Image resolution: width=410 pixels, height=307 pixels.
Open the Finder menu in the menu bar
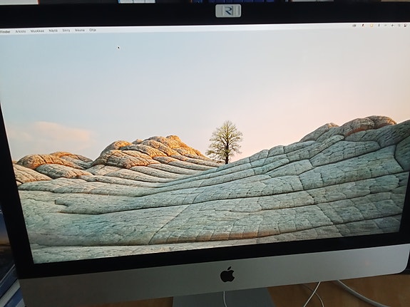(5, 32)
